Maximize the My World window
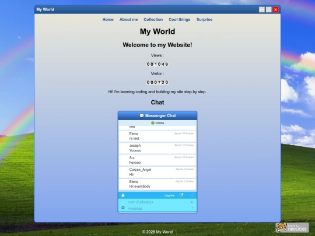 coord(268,10)
